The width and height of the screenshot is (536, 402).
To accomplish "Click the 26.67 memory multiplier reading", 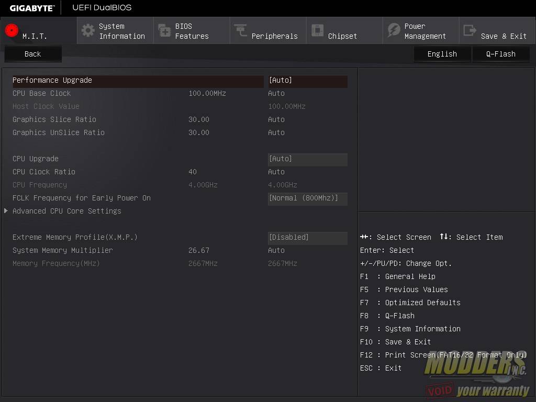I will click(x=198, y=251).
